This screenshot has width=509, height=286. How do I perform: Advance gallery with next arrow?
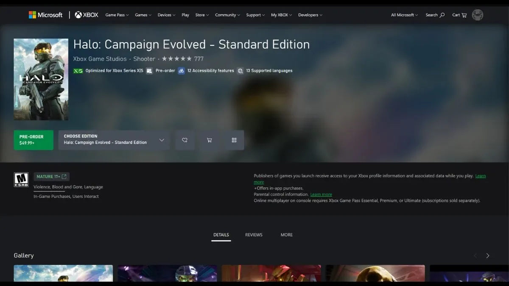(488, 255)
